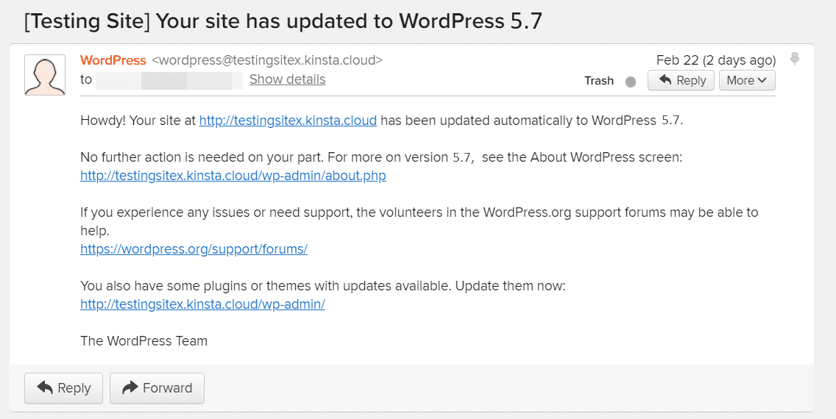The height and width of the screenshot is (419, 836).
Task: Click the email subject heading
Action: pyautogui.click(x=283, y=21)
